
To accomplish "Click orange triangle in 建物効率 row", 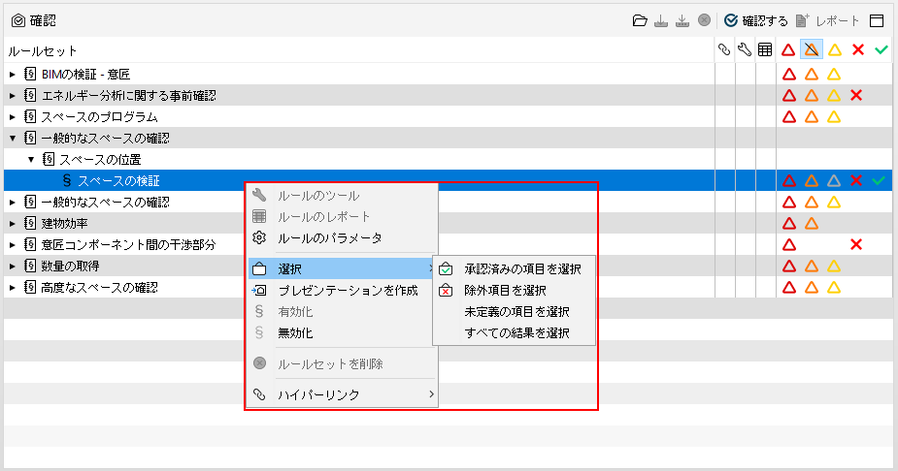I will (812, 224).
